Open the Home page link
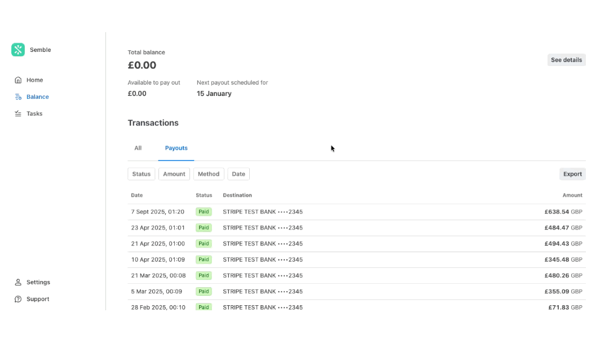 click(x=34, y=80)
